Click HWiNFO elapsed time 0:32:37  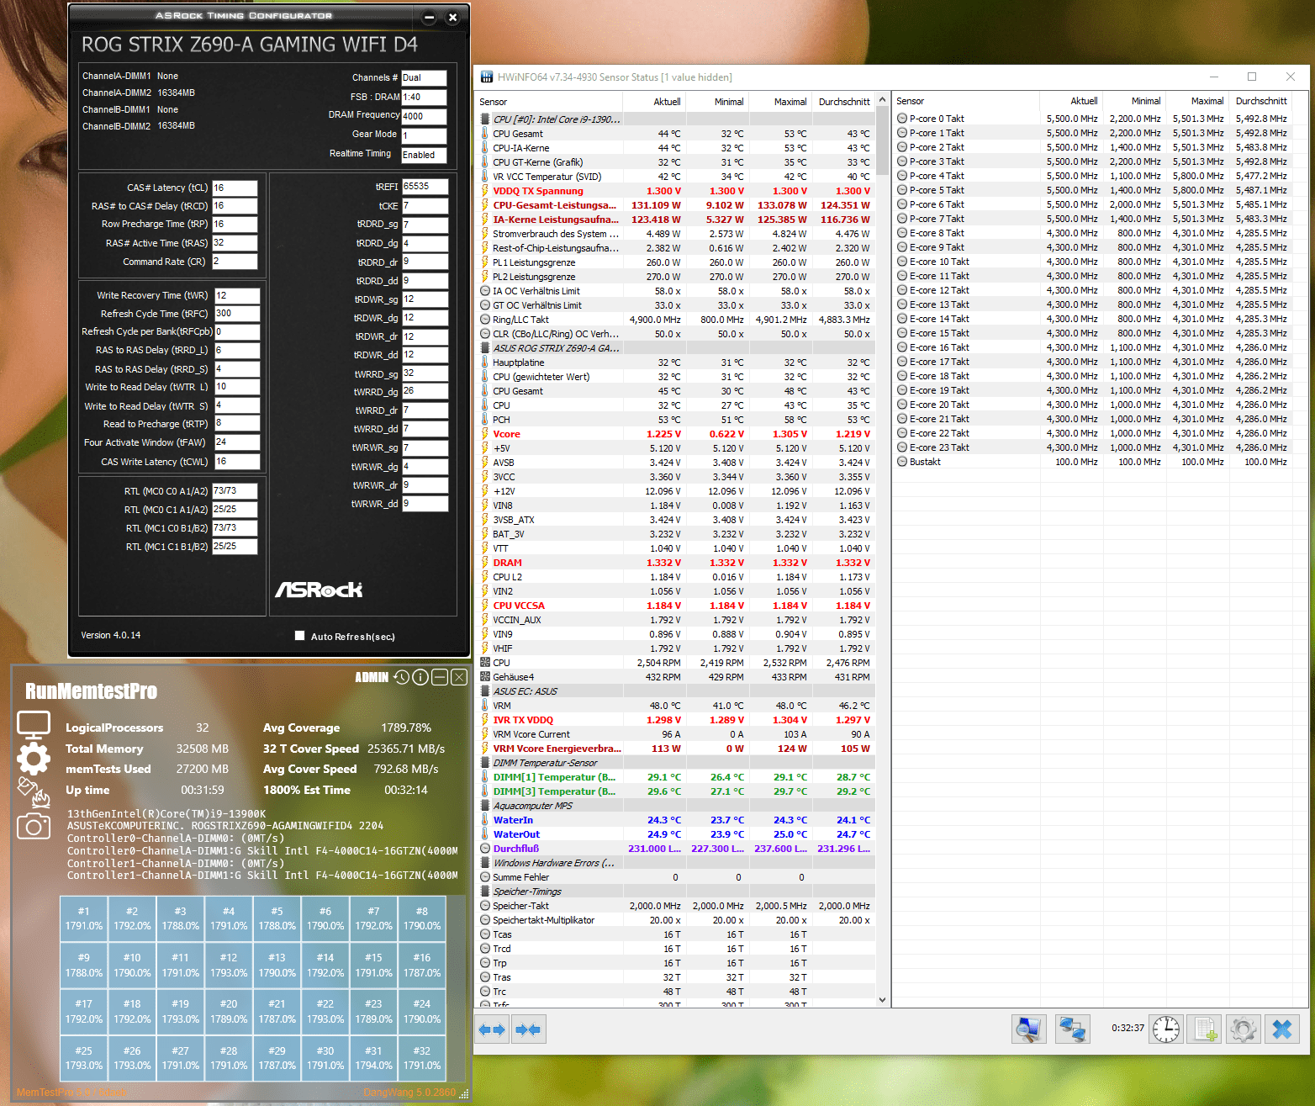(1128, 1028)
